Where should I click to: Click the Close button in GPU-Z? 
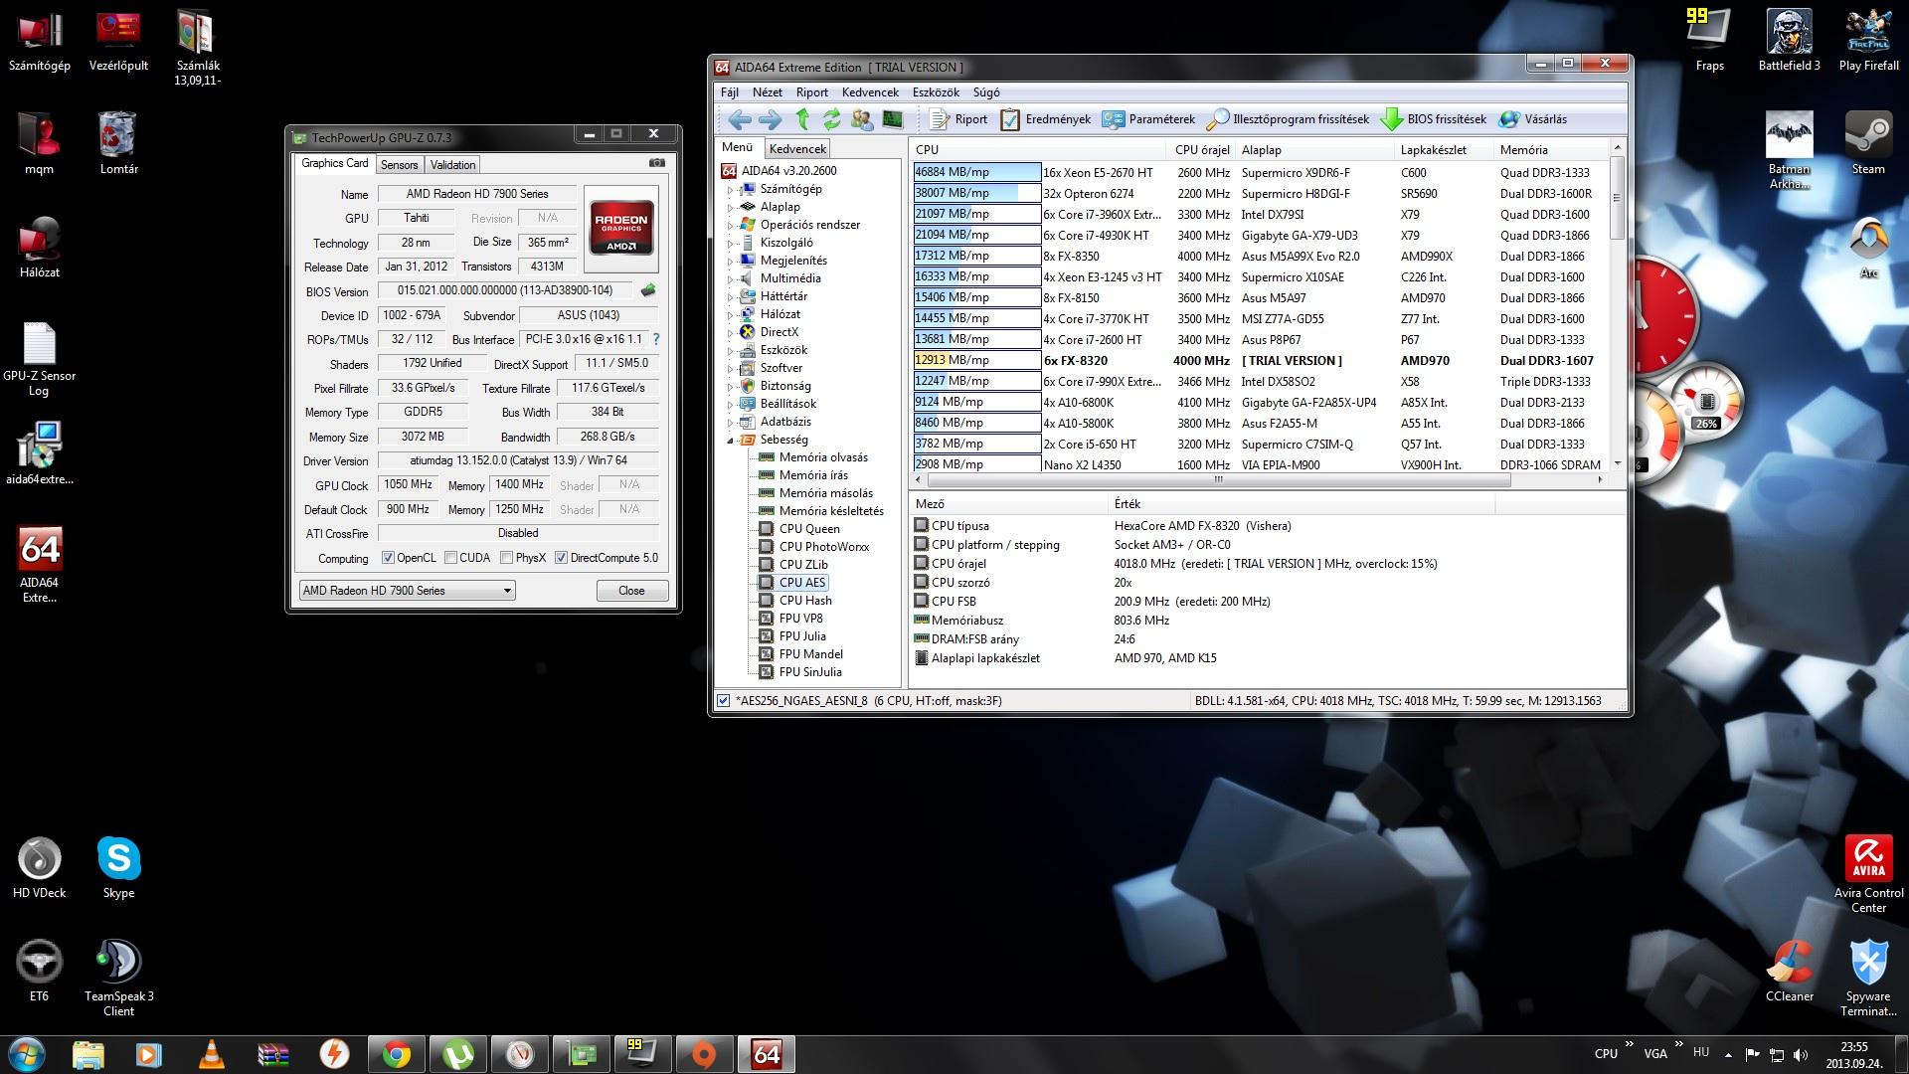(631, 591)
